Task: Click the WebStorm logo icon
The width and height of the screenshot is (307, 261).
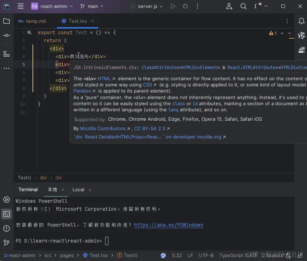Action: click(x=7, y=6)
